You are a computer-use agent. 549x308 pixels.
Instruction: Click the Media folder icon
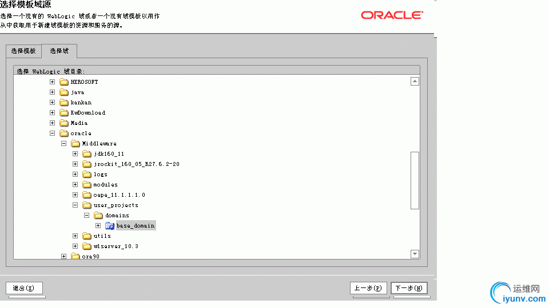63,123
